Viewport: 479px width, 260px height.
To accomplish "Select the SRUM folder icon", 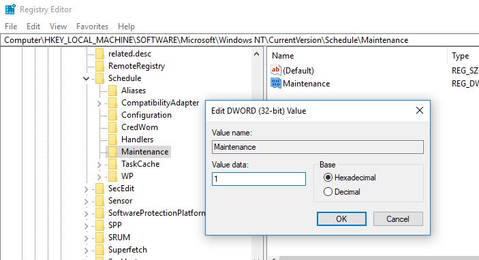I will (x=99, y=238).
